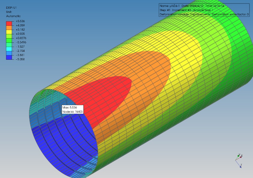Click the red X axis arrow on triad
Image resolution: width=253 pixels, height=178 pixels.
click(x=241, y=157)
